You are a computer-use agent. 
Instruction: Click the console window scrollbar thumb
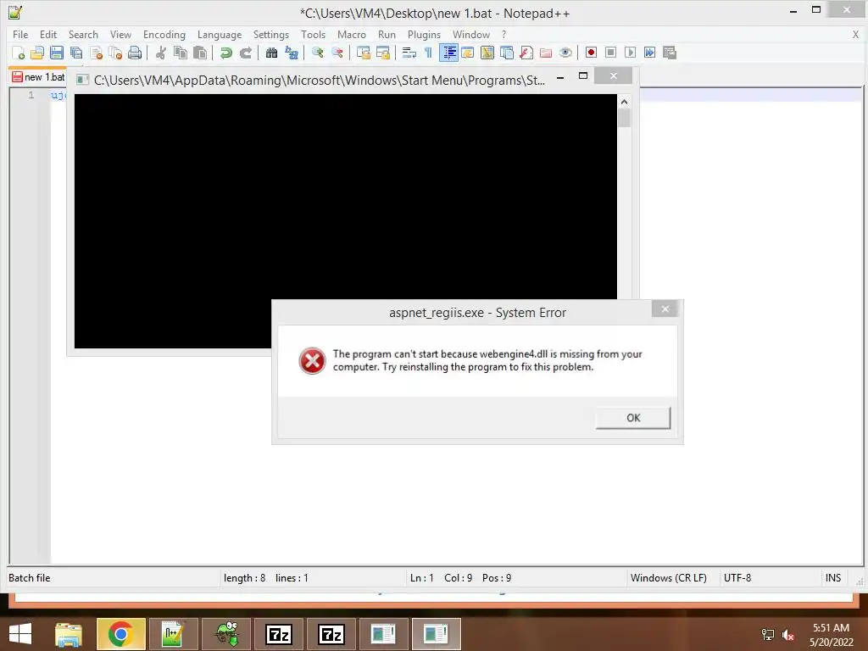coord(625,118)
